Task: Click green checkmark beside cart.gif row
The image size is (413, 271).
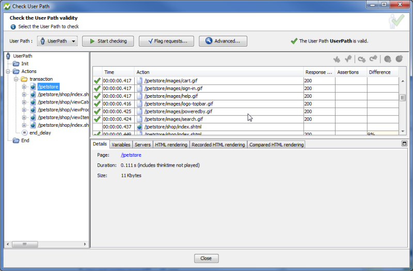Action: pos(97,81)
